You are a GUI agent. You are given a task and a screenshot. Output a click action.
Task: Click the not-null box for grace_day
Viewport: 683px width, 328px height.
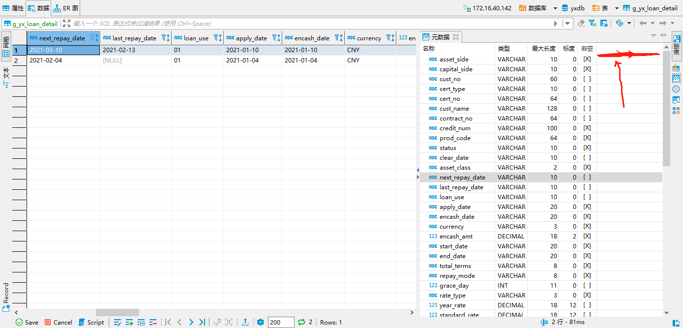587,285
